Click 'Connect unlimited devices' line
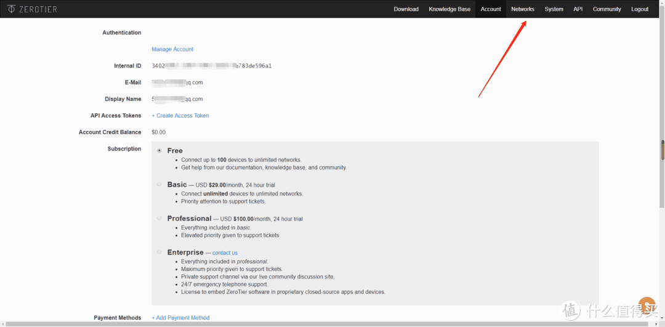The width and height of the screenshot is (665, 327). 242,194
